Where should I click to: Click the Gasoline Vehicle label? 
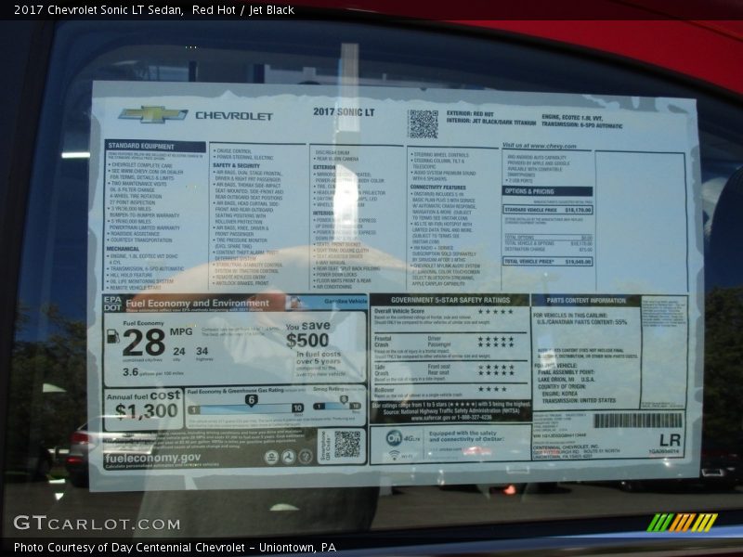click(345, 301)
